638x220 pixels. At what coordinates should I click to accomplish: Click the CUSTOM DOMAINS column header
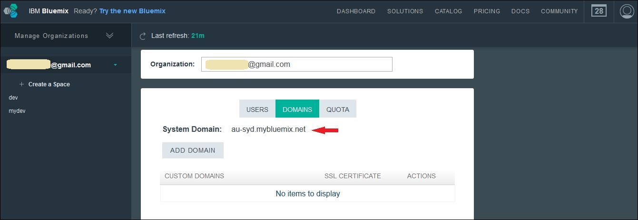[x=194, y=176]
